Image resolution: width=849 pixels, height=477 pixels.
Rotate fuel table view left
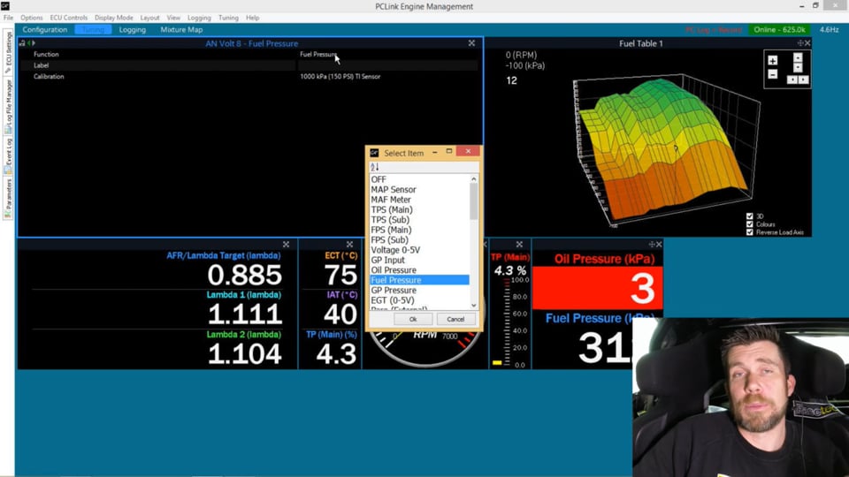[792, 80]
